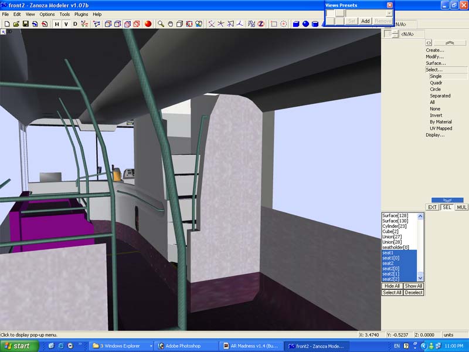Click the Add button in Views Presets
469x352 pixels.
[365, 21]
